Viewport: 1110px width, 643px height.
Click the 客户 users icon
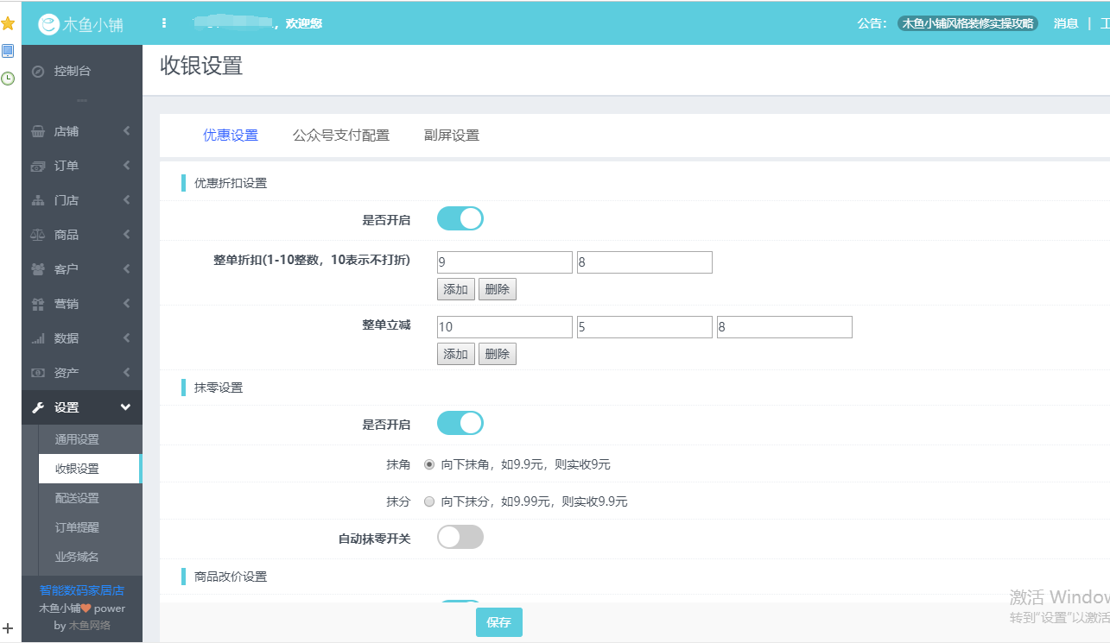[x=38, y=269]
